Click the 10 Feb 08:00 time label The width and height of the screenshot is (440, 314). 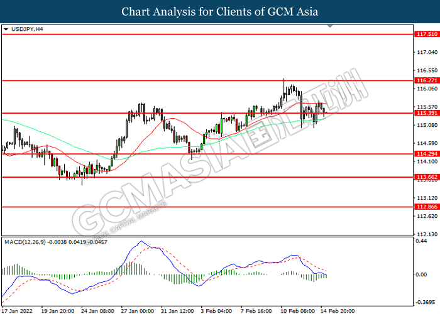pyautogui.click(x=297, y=311)
